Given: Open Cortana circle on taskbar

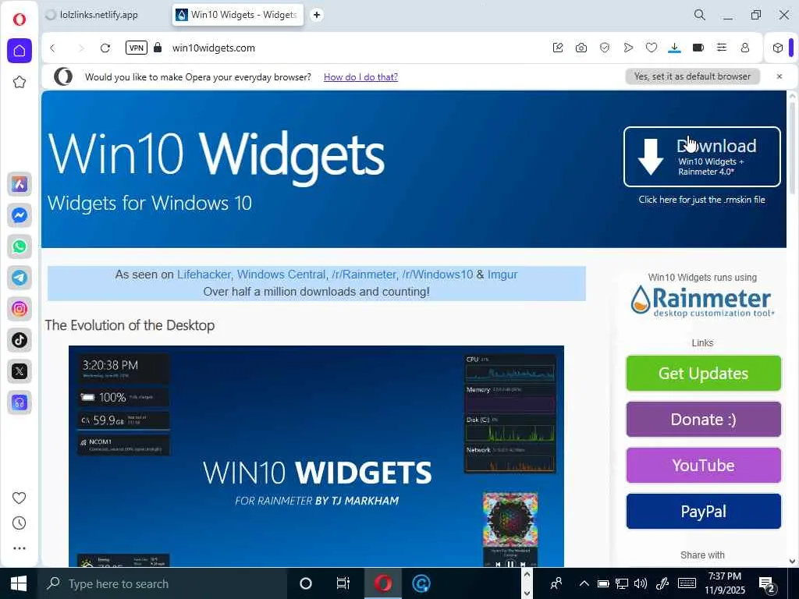Looking at the screenshot, I should pos(306,583).
